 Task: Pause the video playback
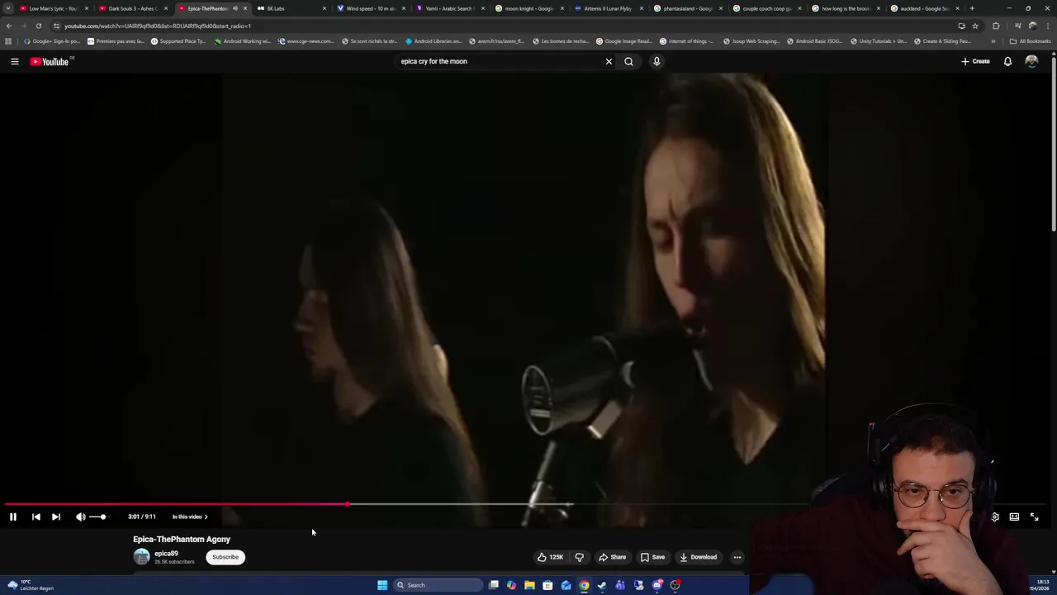point(13,516)
